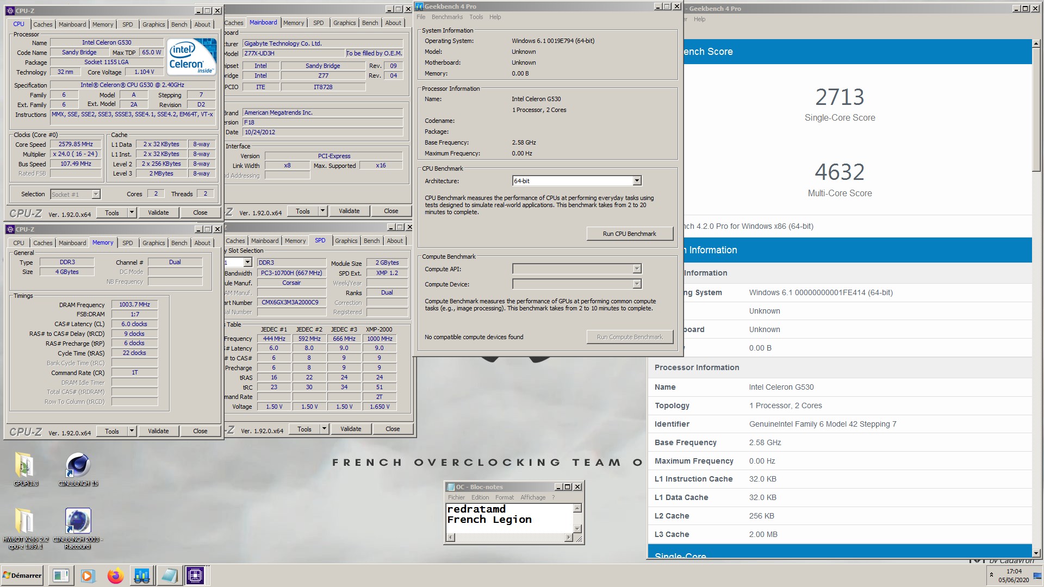Click the CPU-Z title bar icon of top-left window

[10, 10]
